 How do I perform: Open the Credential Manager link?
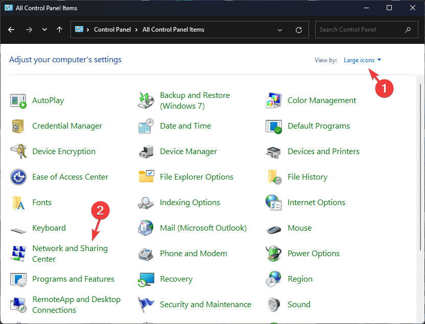(x=67, y=126)
